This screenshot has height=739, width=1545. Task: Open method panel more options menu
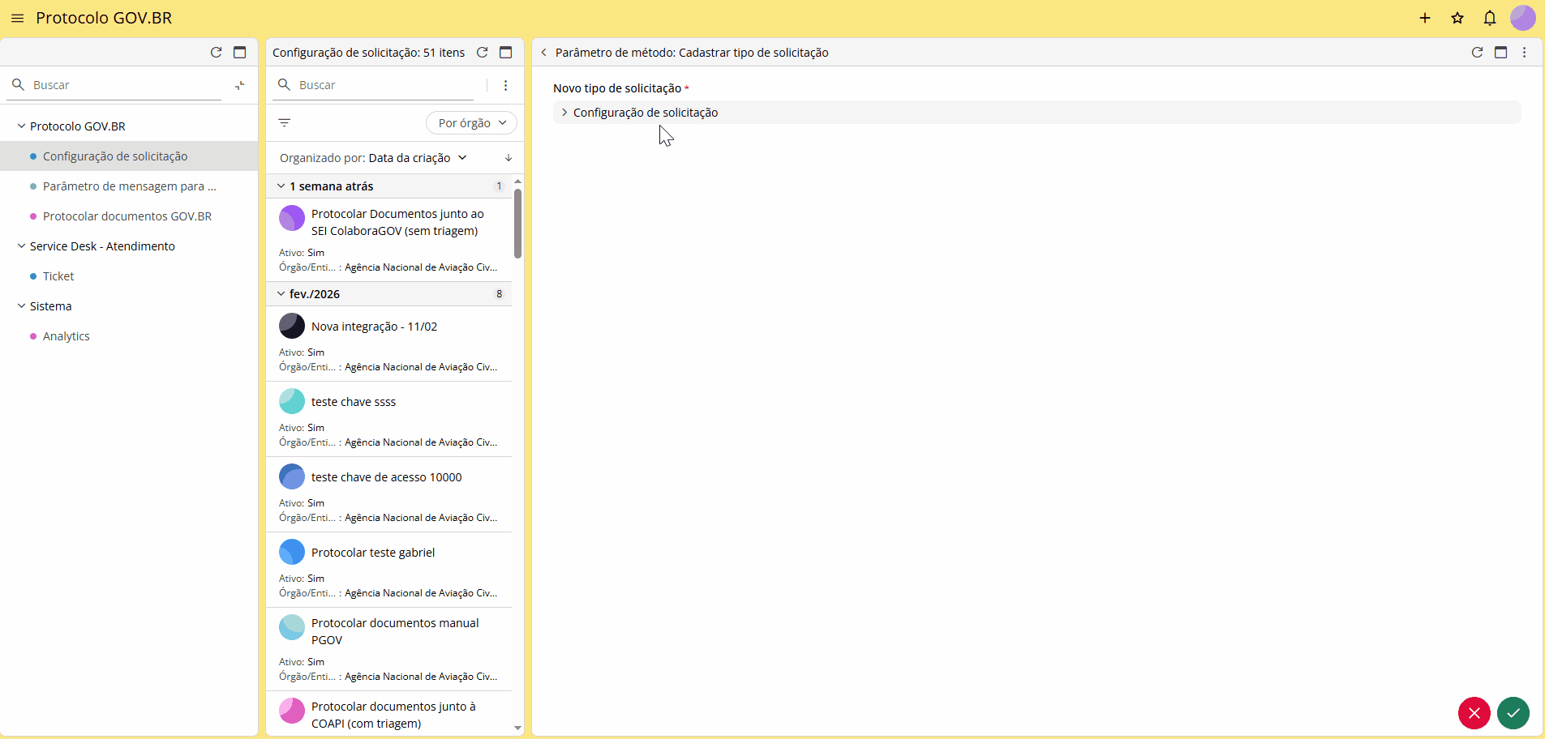coord(1524,52)
